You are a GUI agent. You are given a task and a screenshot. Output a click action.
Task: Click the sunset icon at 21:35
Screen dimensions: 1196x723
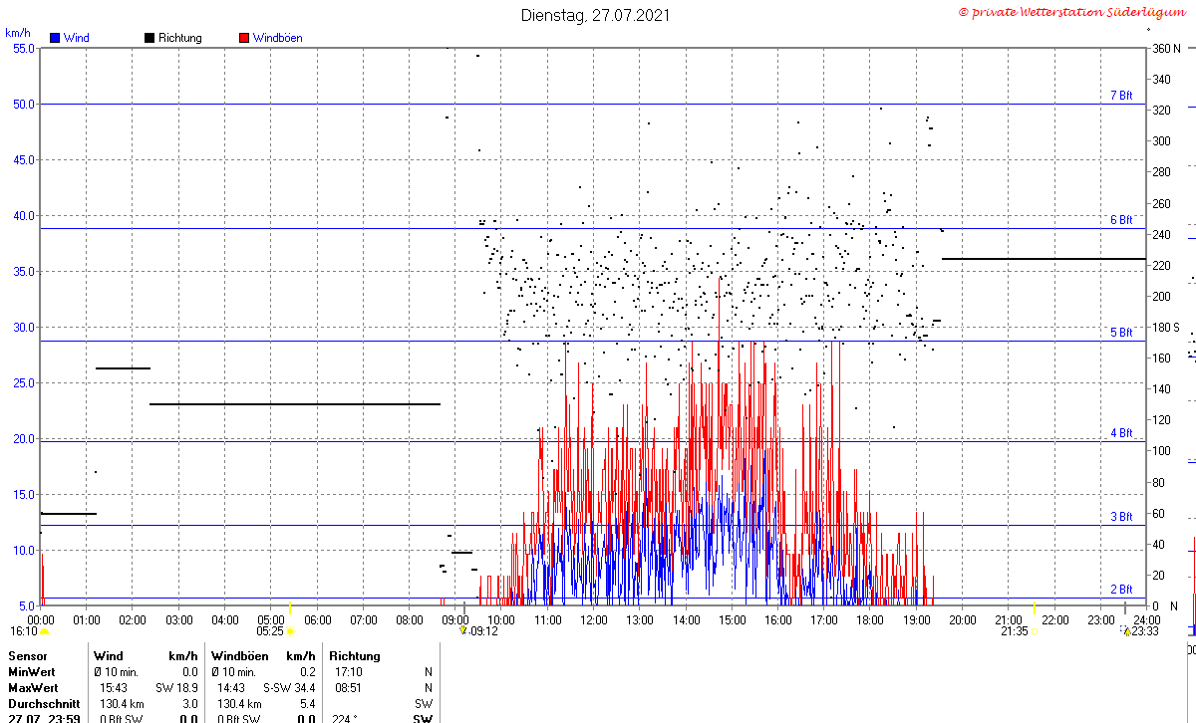[1036, 630]
